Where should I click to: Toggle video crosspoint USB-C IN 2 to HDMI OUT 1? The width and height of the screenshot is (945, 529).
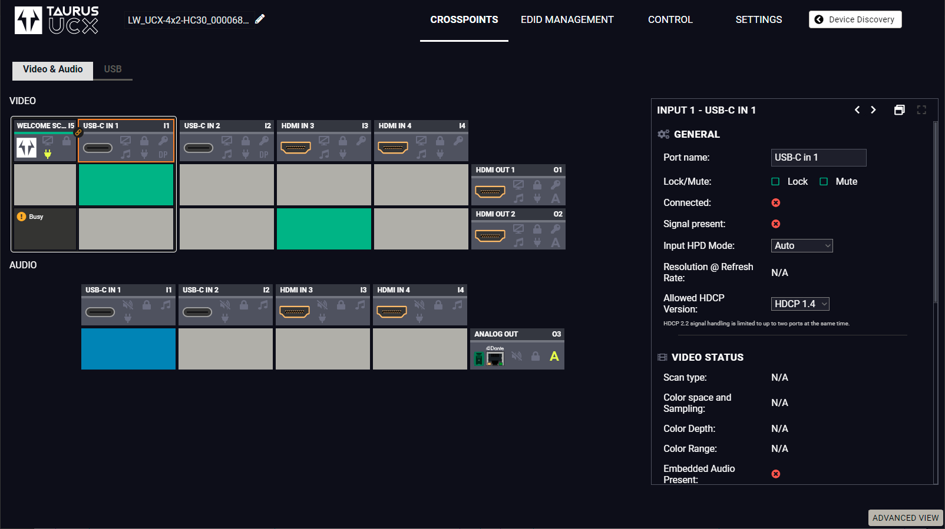(227, 185)
